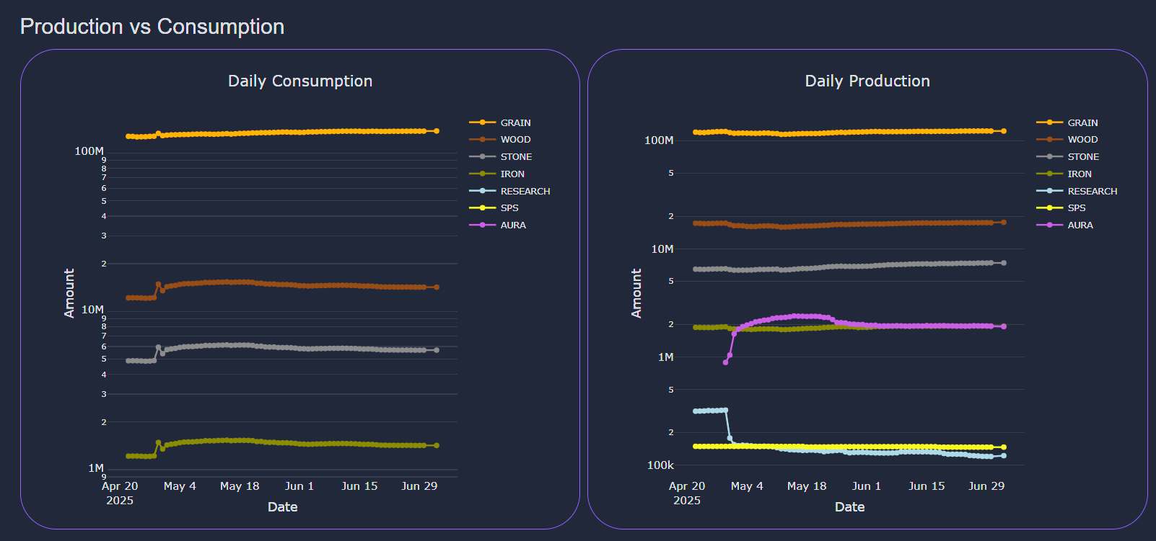Click last GRAIN data point in Consumption chart
The width and height of the screenshot is (1156, 541).
click(x=437, y=131)
